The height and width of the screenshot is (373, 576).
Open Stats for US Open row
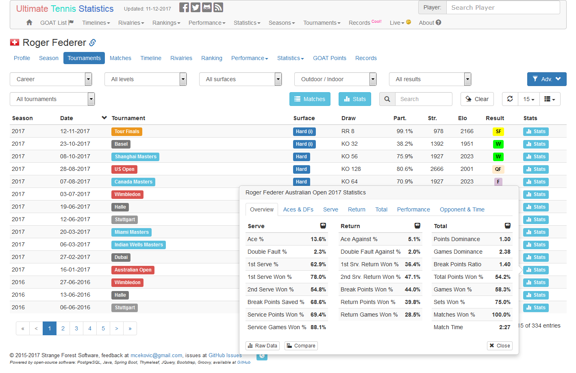coord(536,169)
